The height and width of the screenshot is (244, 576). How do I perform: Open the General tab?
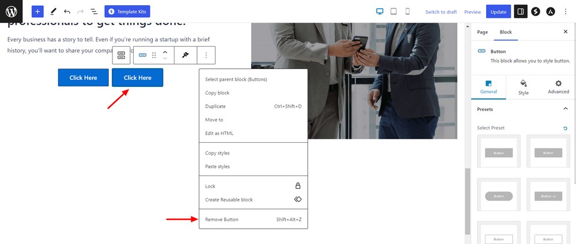click(x=488, y=87)
